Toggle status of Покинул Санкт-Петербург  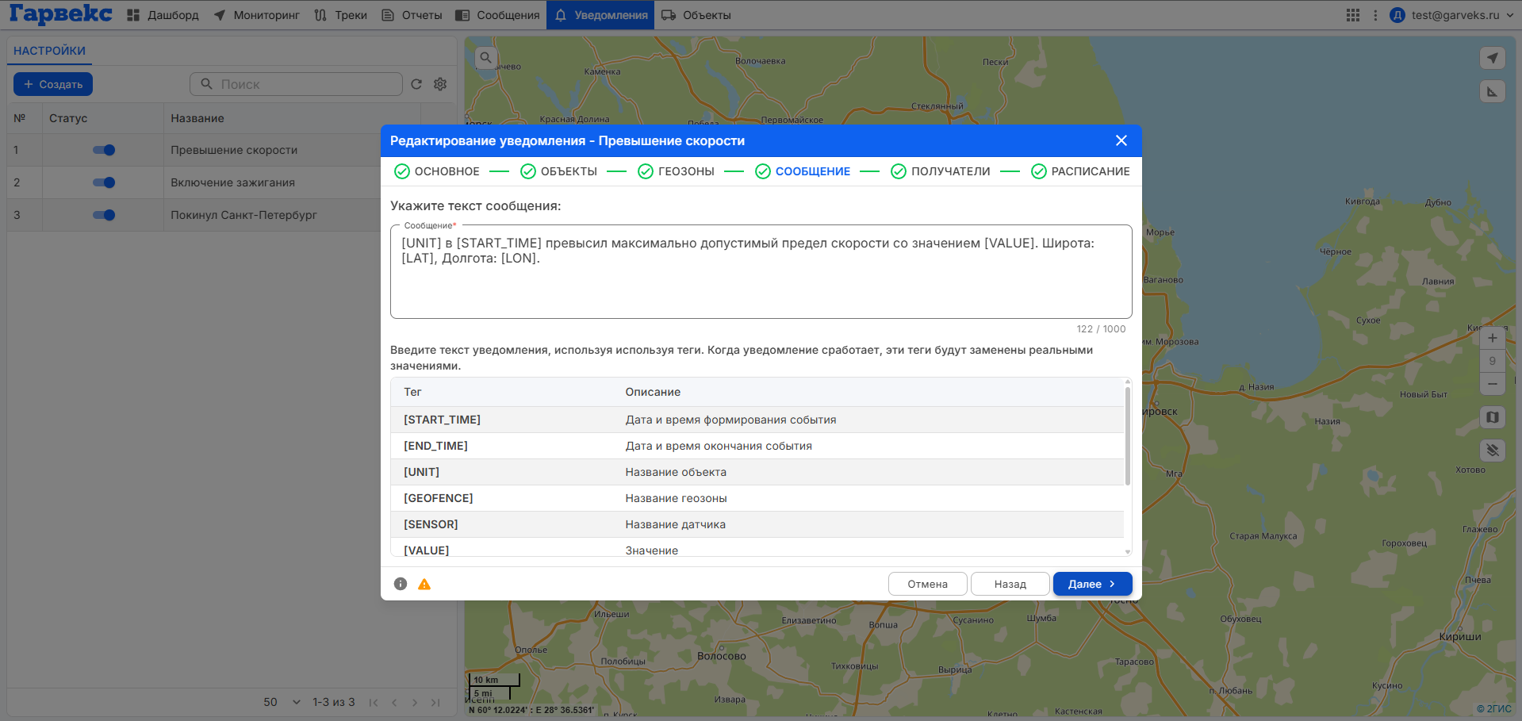[x=104, y=215]
